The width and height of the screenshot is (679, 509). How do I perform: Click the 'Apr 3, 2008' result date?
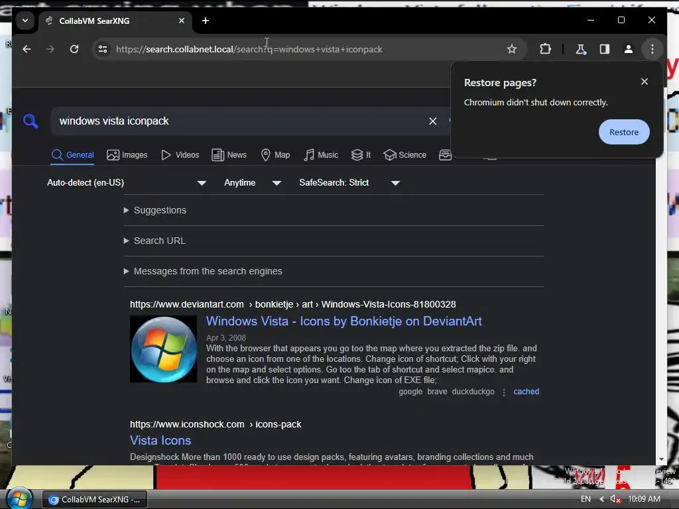(x=225, y=337)
